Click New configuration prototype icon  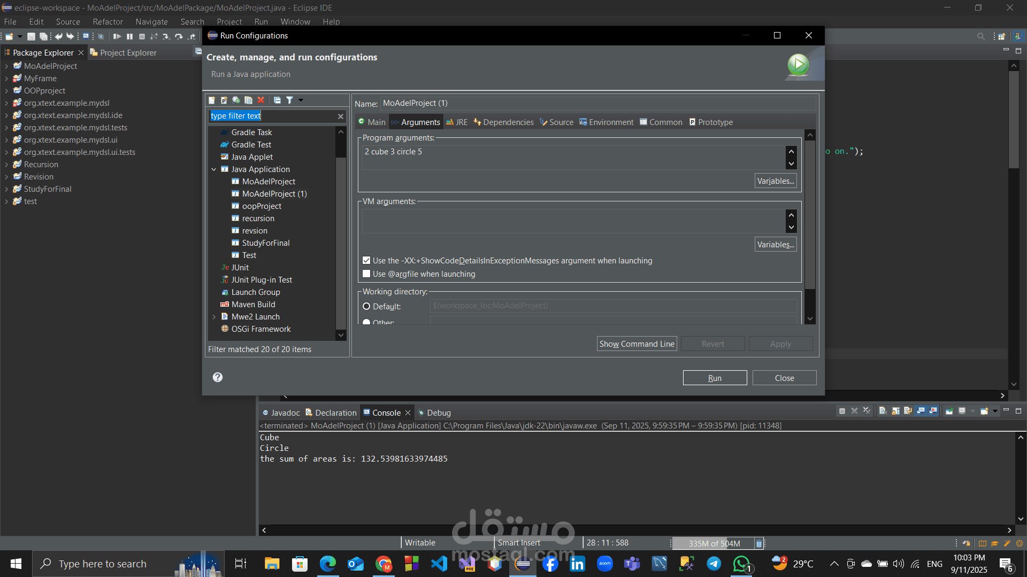click(224, 100)
